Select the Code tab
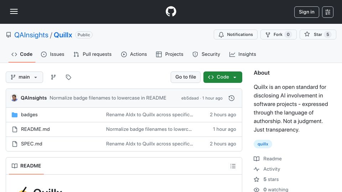This screenshot has width=342, height=192. (x=22, y=54)
